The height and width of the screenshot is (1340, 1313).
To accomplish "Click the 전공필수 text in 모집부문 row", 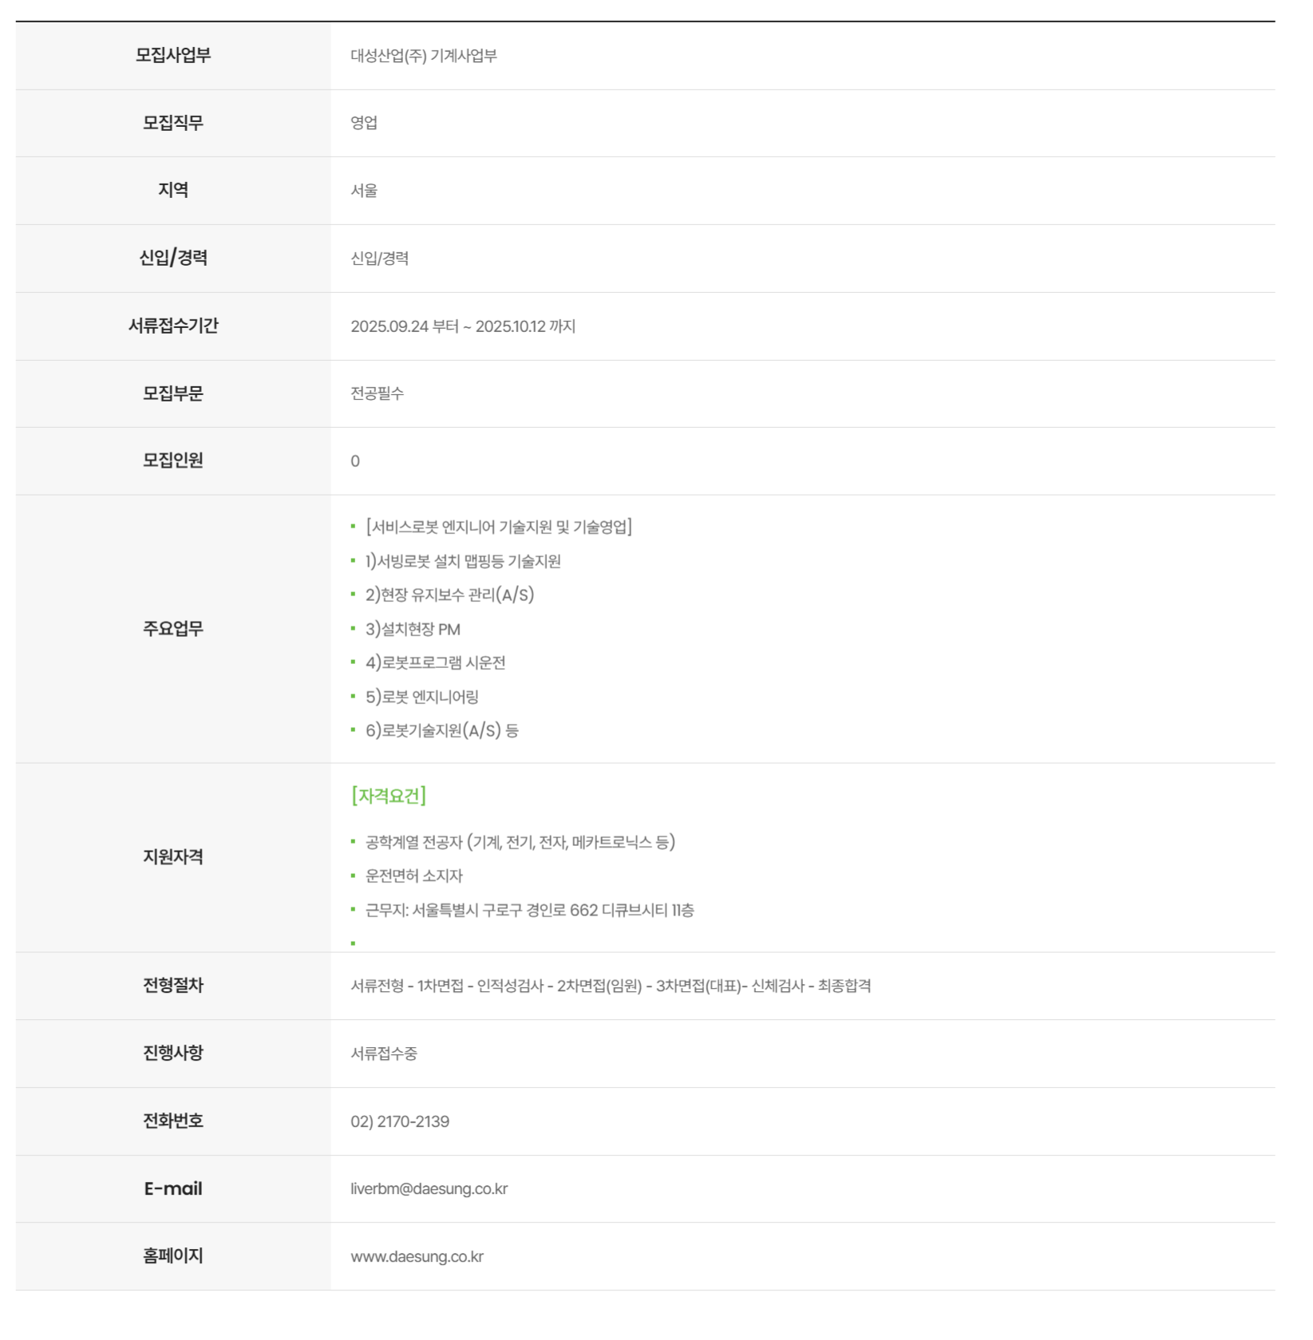I will pos(378,393).
